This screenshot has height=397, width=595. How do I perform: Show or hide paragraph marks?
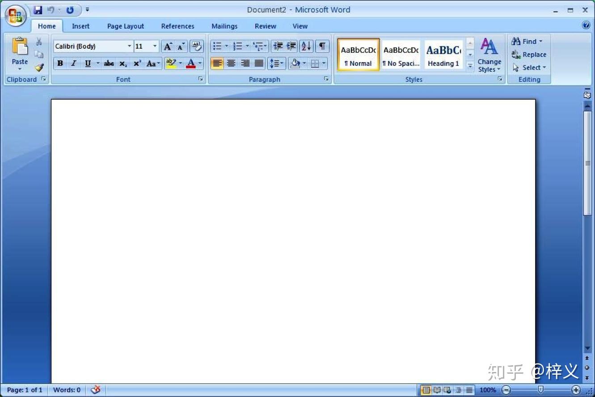(322, 46)
